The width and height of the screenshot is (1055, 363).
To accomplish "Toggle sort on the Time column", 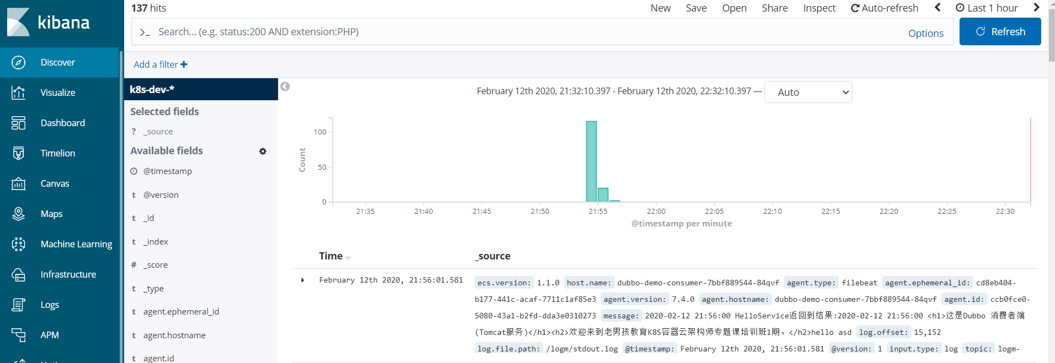I will pos(348,257).
